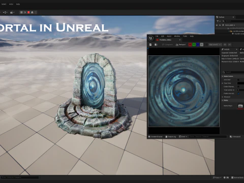Open File menu in texture editor
Screen dimensions: 244x183
coord(157,36)
